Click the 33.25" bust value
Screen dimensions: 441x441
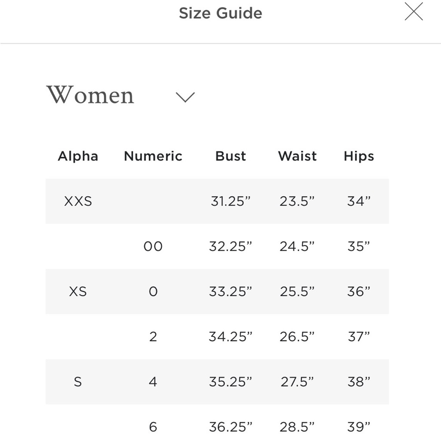pos(230,292)
